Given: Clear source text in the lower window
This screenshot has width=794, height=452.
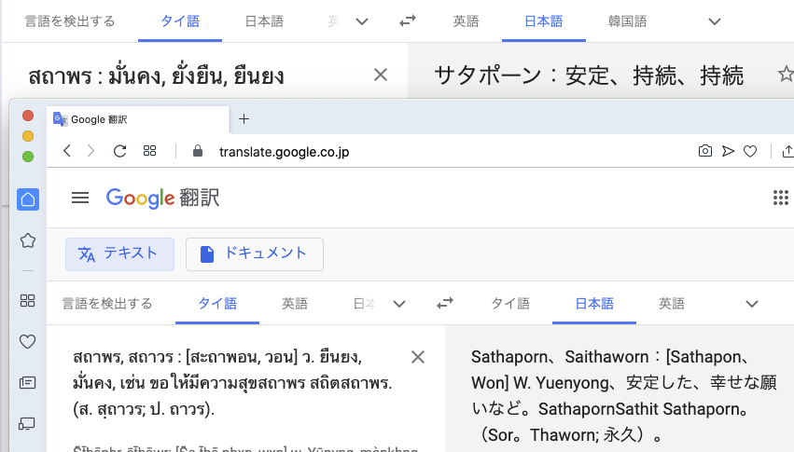Looking at the screenshot, I should click(418, 357).
